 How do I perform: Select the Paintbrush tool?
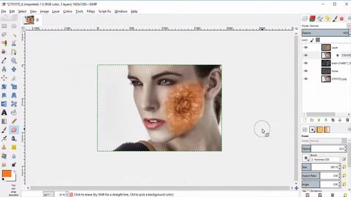[4, 130]
